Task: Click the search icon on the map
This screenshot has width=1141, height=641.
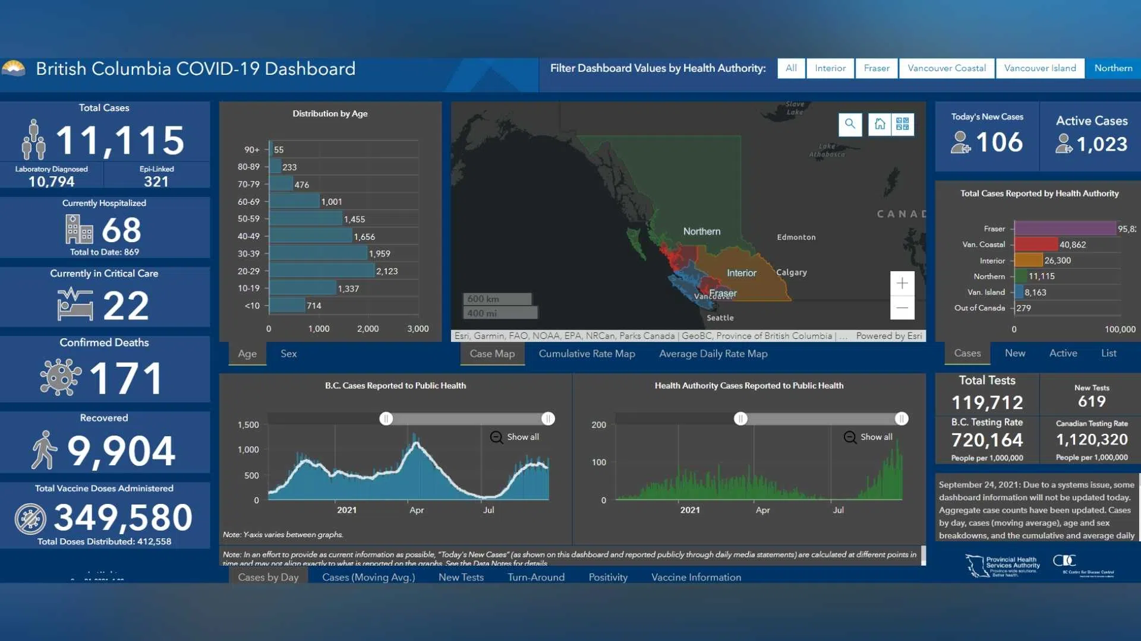Action: (x=849, y=123)
